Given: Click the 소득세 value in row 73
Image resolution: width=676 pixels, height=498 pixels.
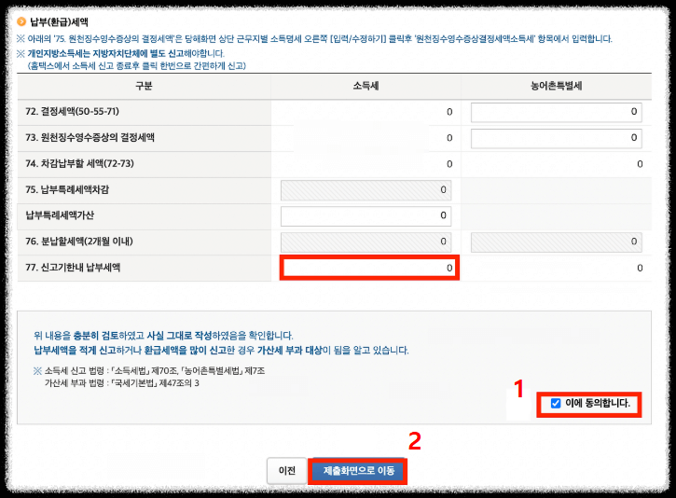Looking at the screenshot, I should click(x=449, y=138).
